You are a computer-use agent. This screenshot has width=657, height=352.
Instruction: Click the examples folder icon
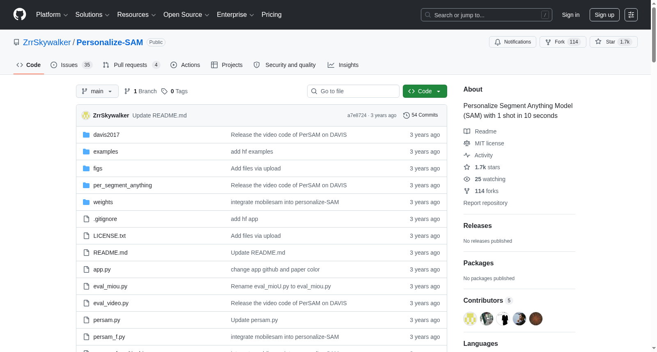(86, 152)
